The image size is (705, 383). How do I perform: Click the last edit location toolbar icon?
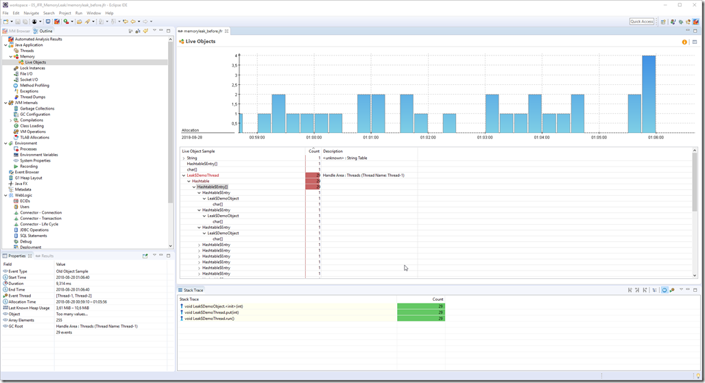126,21
